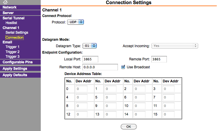The height and width of the screenshot is (131, 217).
Task: Focus the Remote Host text field
Action: [x=100, y=67]
